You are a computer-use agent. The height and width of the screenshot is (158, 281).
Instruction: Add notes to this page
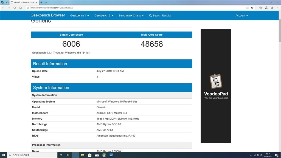pyautogui.click(x=266, y=8)
